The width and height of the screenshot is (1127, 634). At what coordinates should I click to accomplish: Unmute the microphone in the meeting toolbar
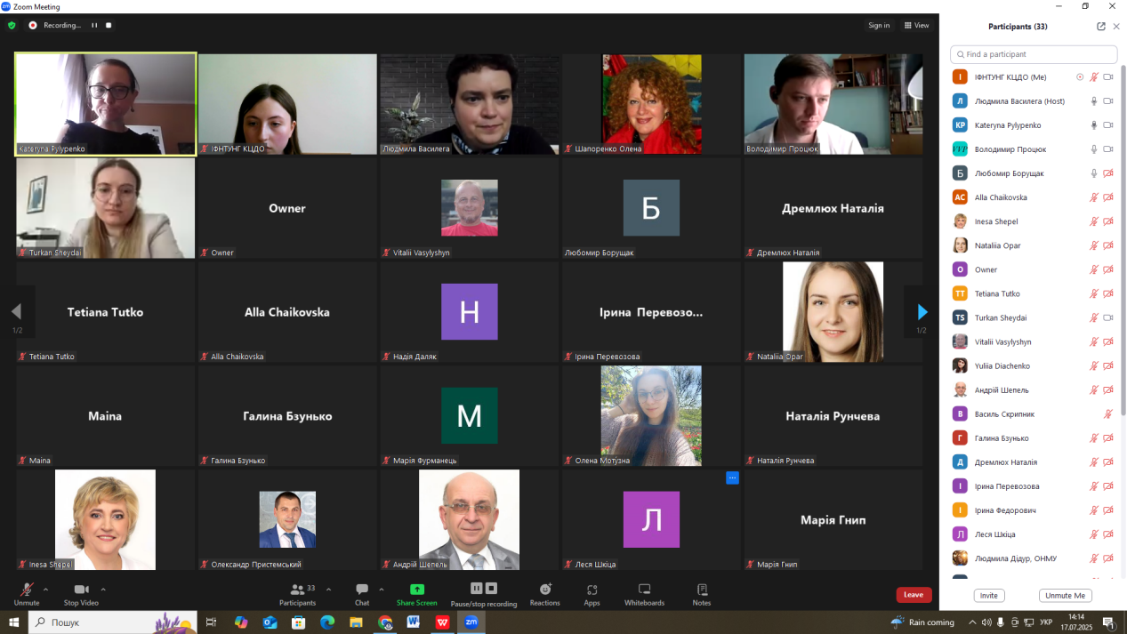[27, 590]
